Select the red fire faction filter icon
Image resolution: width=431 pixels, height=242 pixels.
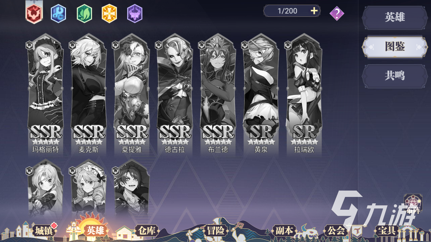click(34, 13)
